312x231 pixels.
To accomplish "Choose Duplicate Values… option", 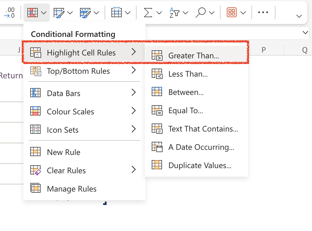I will click(200, 166).
